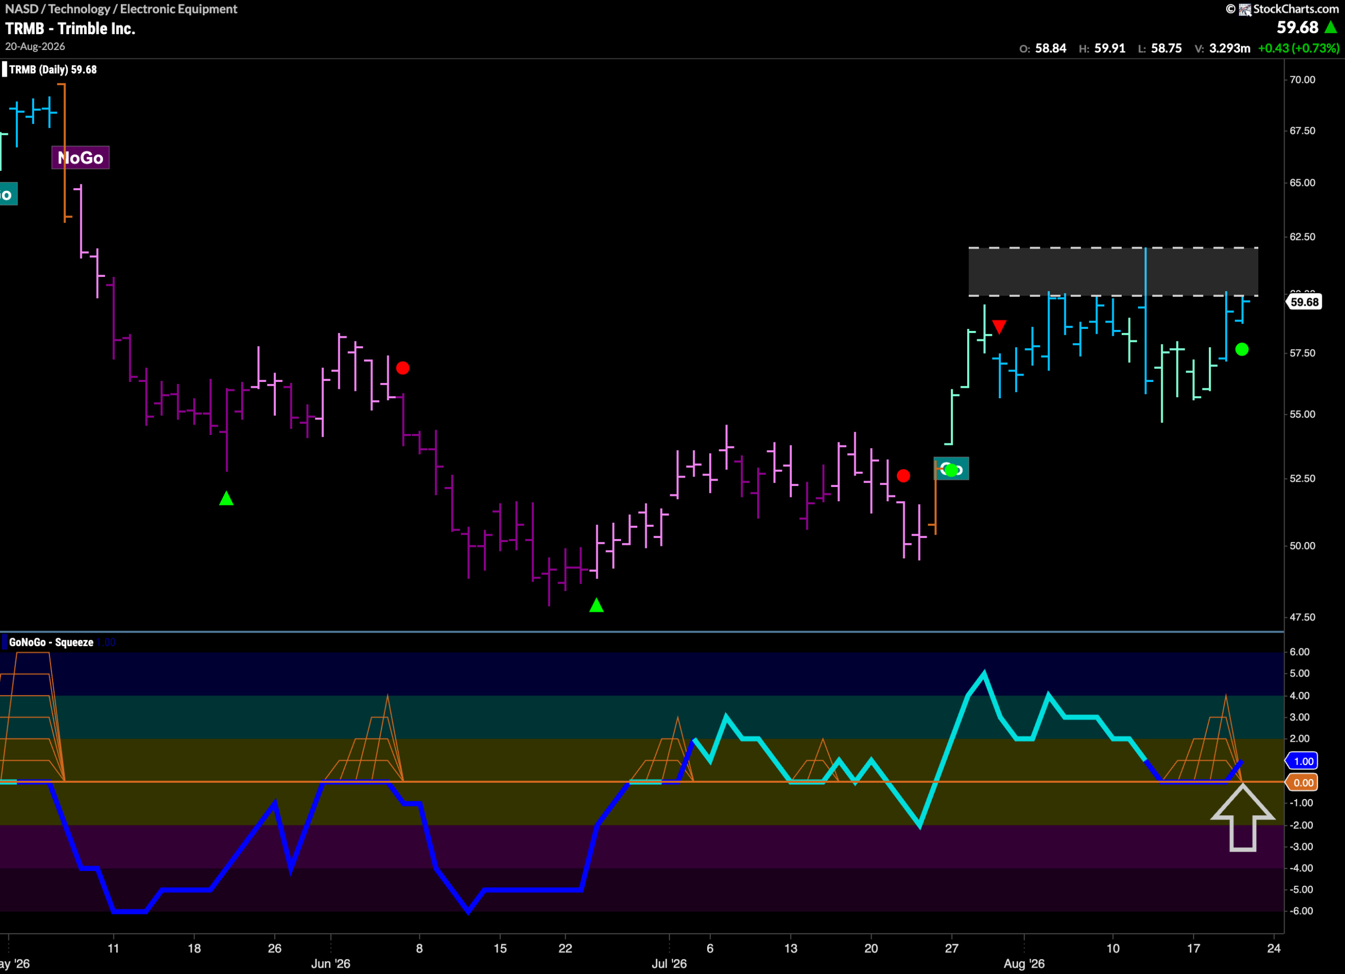The width and height of the screenshot is (1345, 974).
Task: Click the Aug '26 month label on time axis
Action: click(x=1024, y=963)
